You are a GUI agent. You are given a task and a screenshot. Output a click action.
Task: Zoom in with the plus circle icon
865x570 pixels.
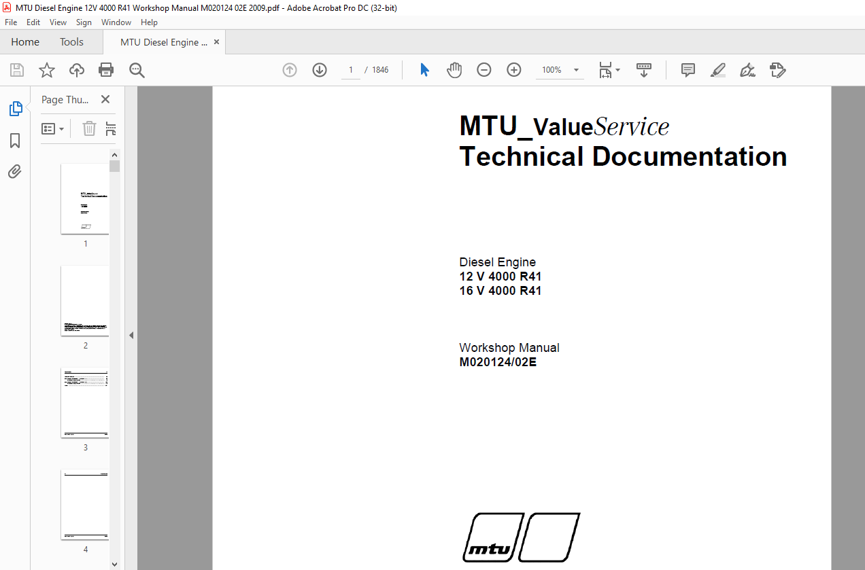coord(514,70)
